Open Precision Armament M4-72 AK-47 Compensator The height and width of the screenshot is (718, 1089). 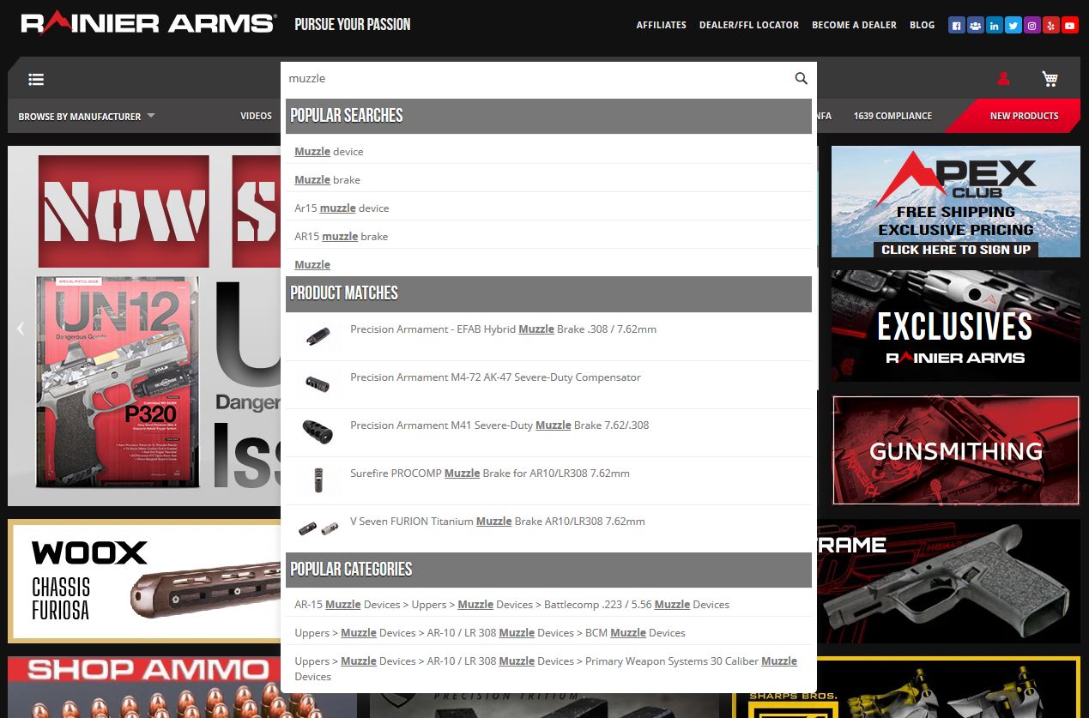(x=495, y=377)
